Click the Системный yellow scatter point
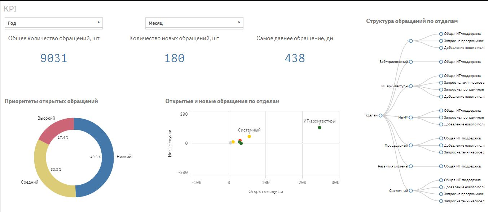The image size is (488, 212). [x=249, y=137]
